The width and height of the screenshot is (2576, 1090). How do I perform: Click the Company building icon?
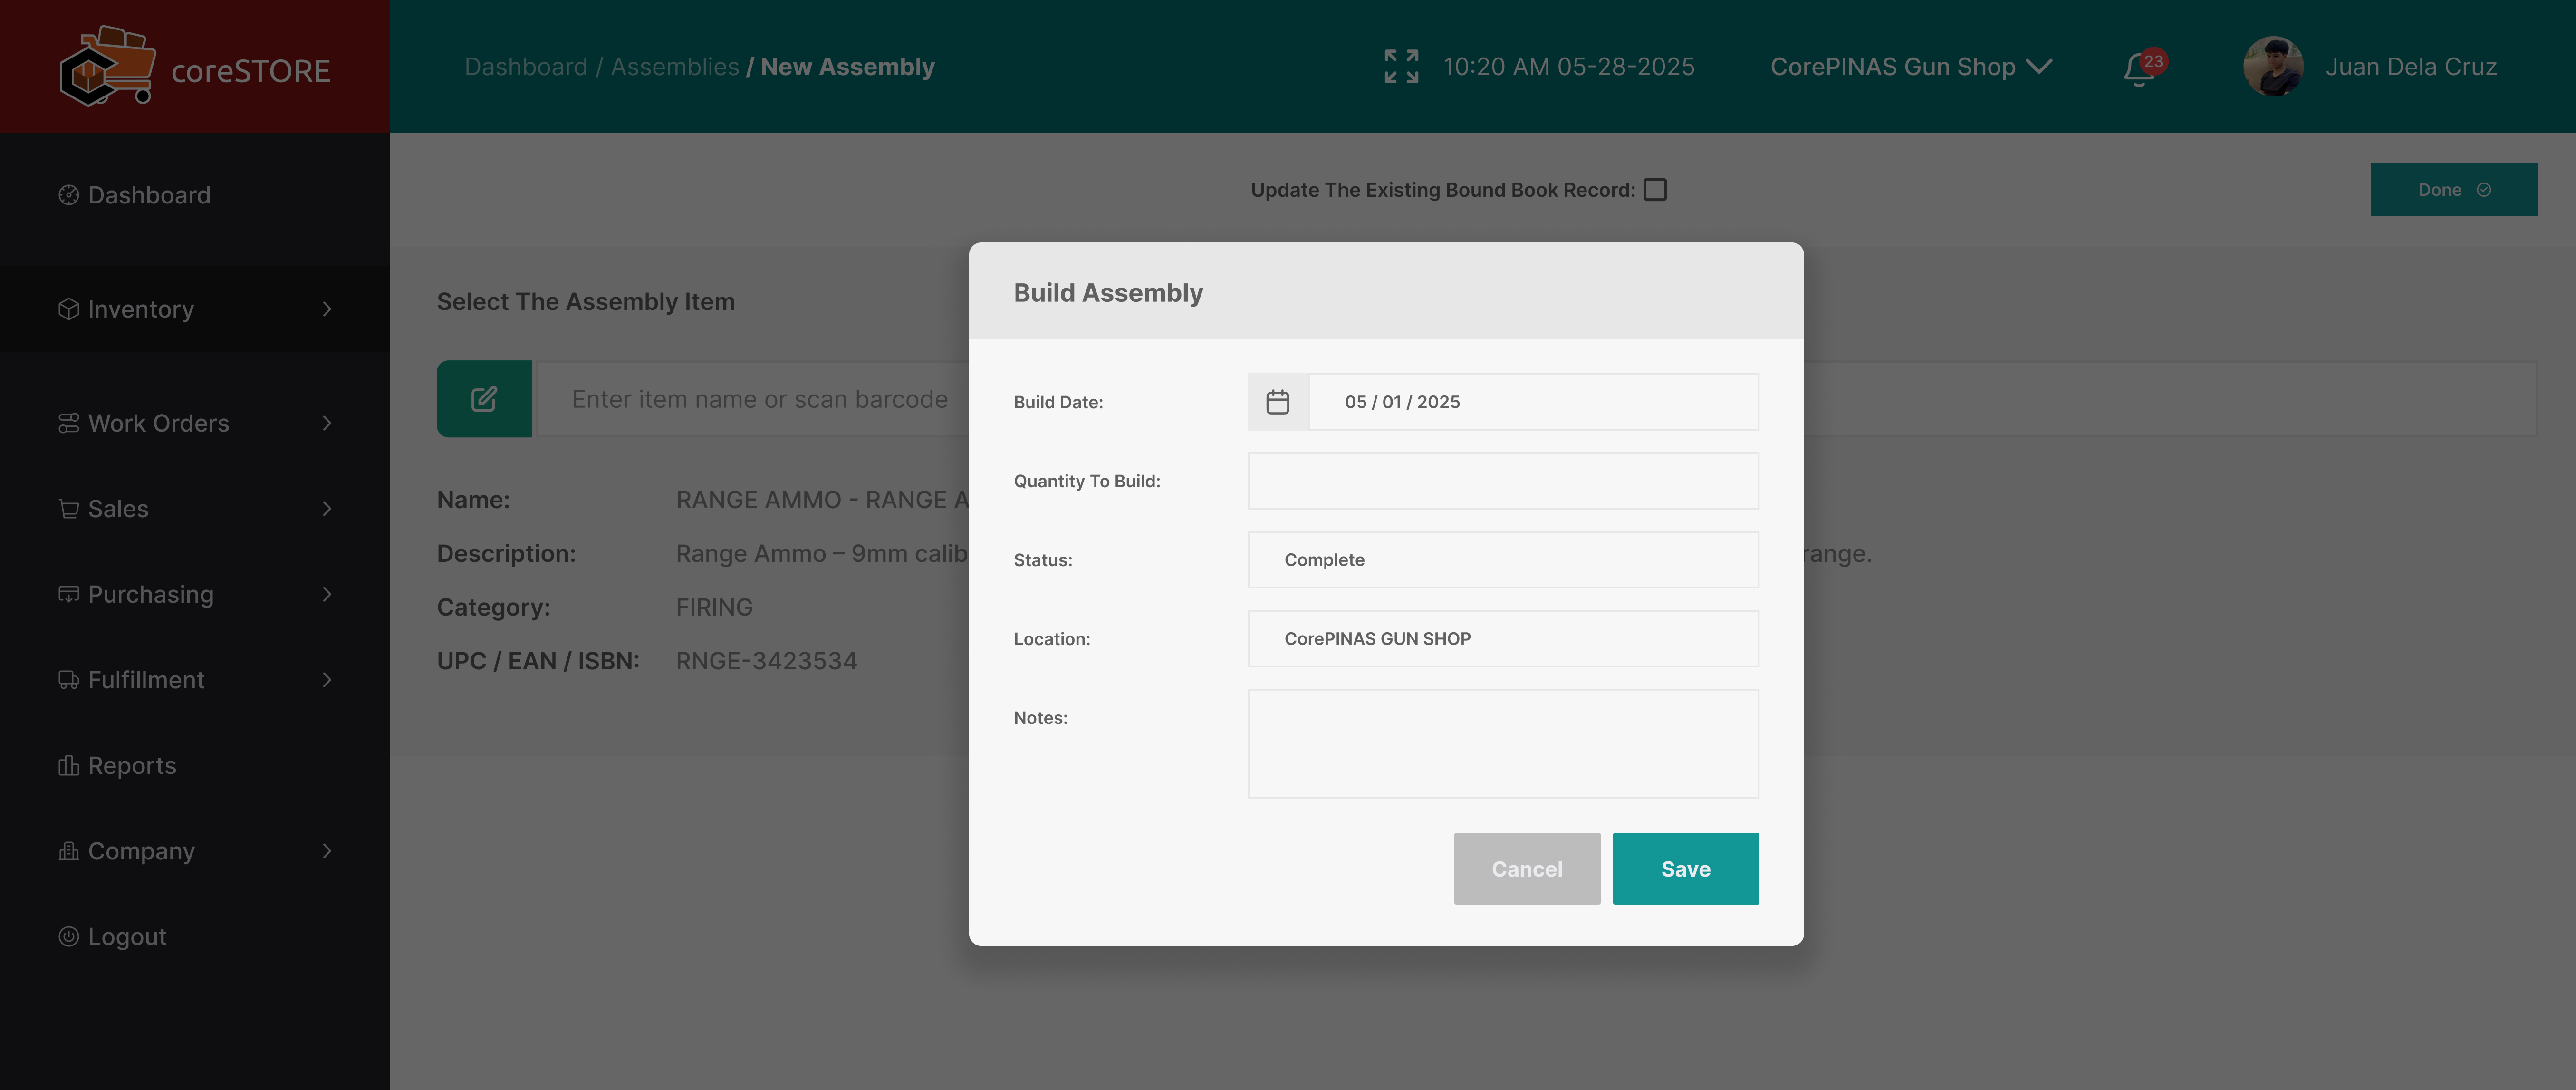click(68, 851)
